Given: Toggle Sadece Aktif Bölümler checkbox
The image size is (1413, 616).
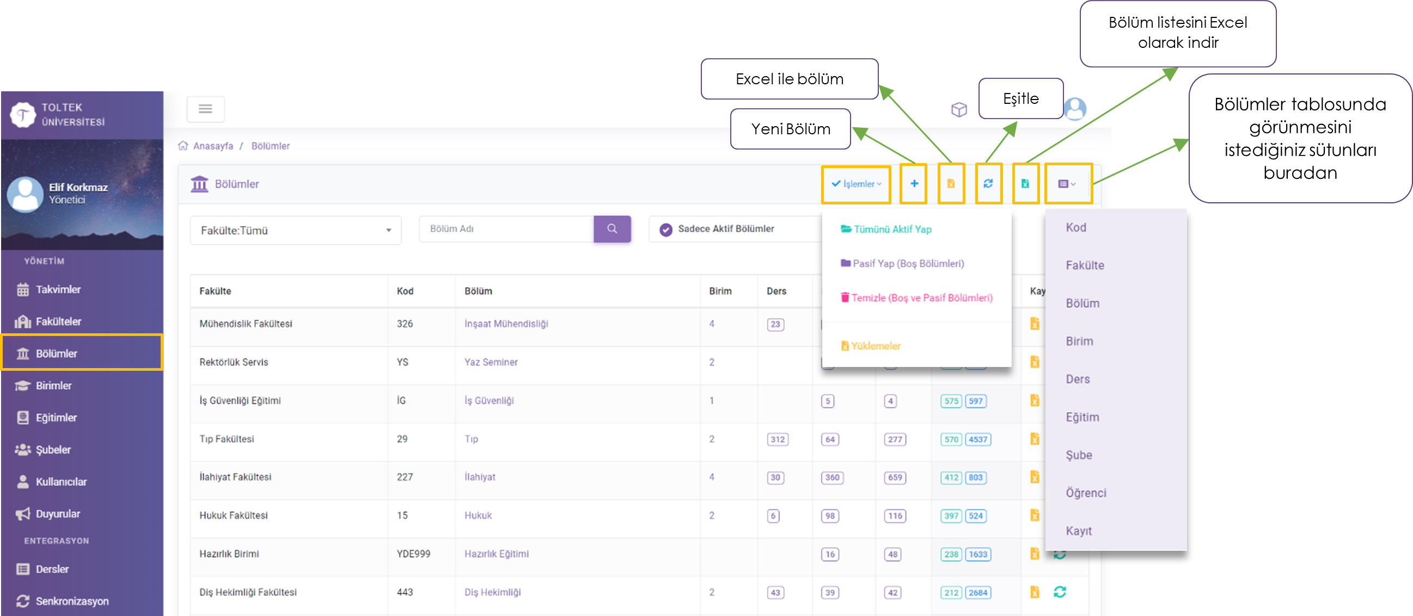Looking at the screenshot, I should (x=666, y=229).
